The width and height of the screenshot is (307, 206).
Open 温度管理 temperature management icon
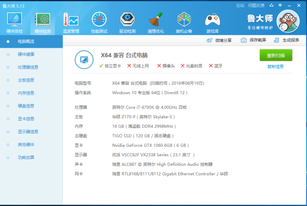pos(71,19)
